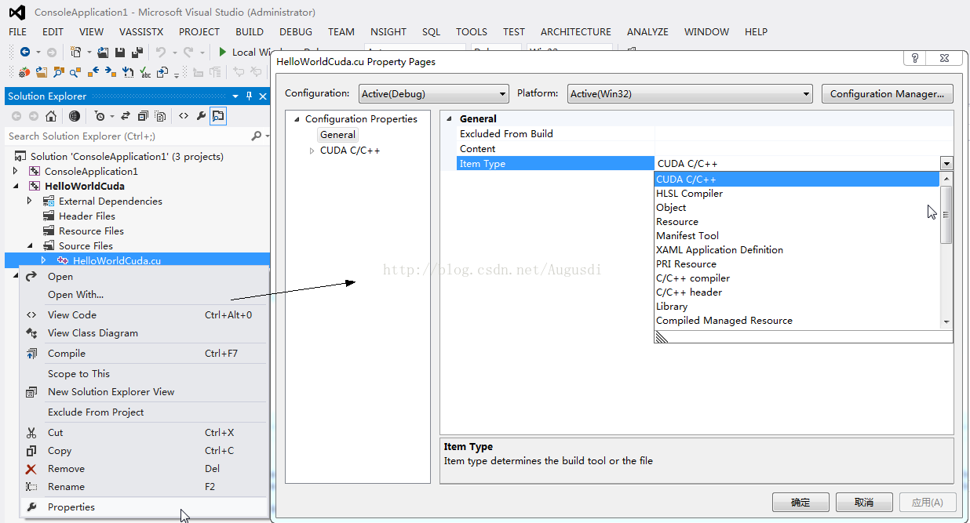Image resolution: width=970 pixels, height=523 pixels.
Task: Click the Save floppy disk icon
Action: click(x=120, y=52)
